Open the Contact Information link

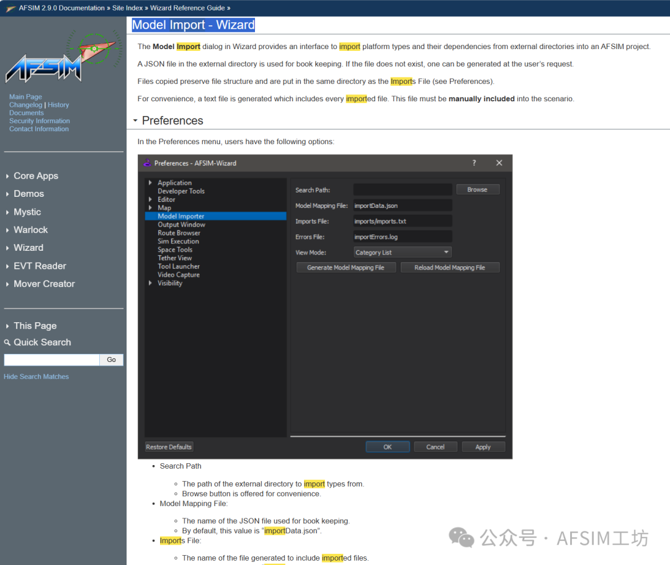point(39,129)
